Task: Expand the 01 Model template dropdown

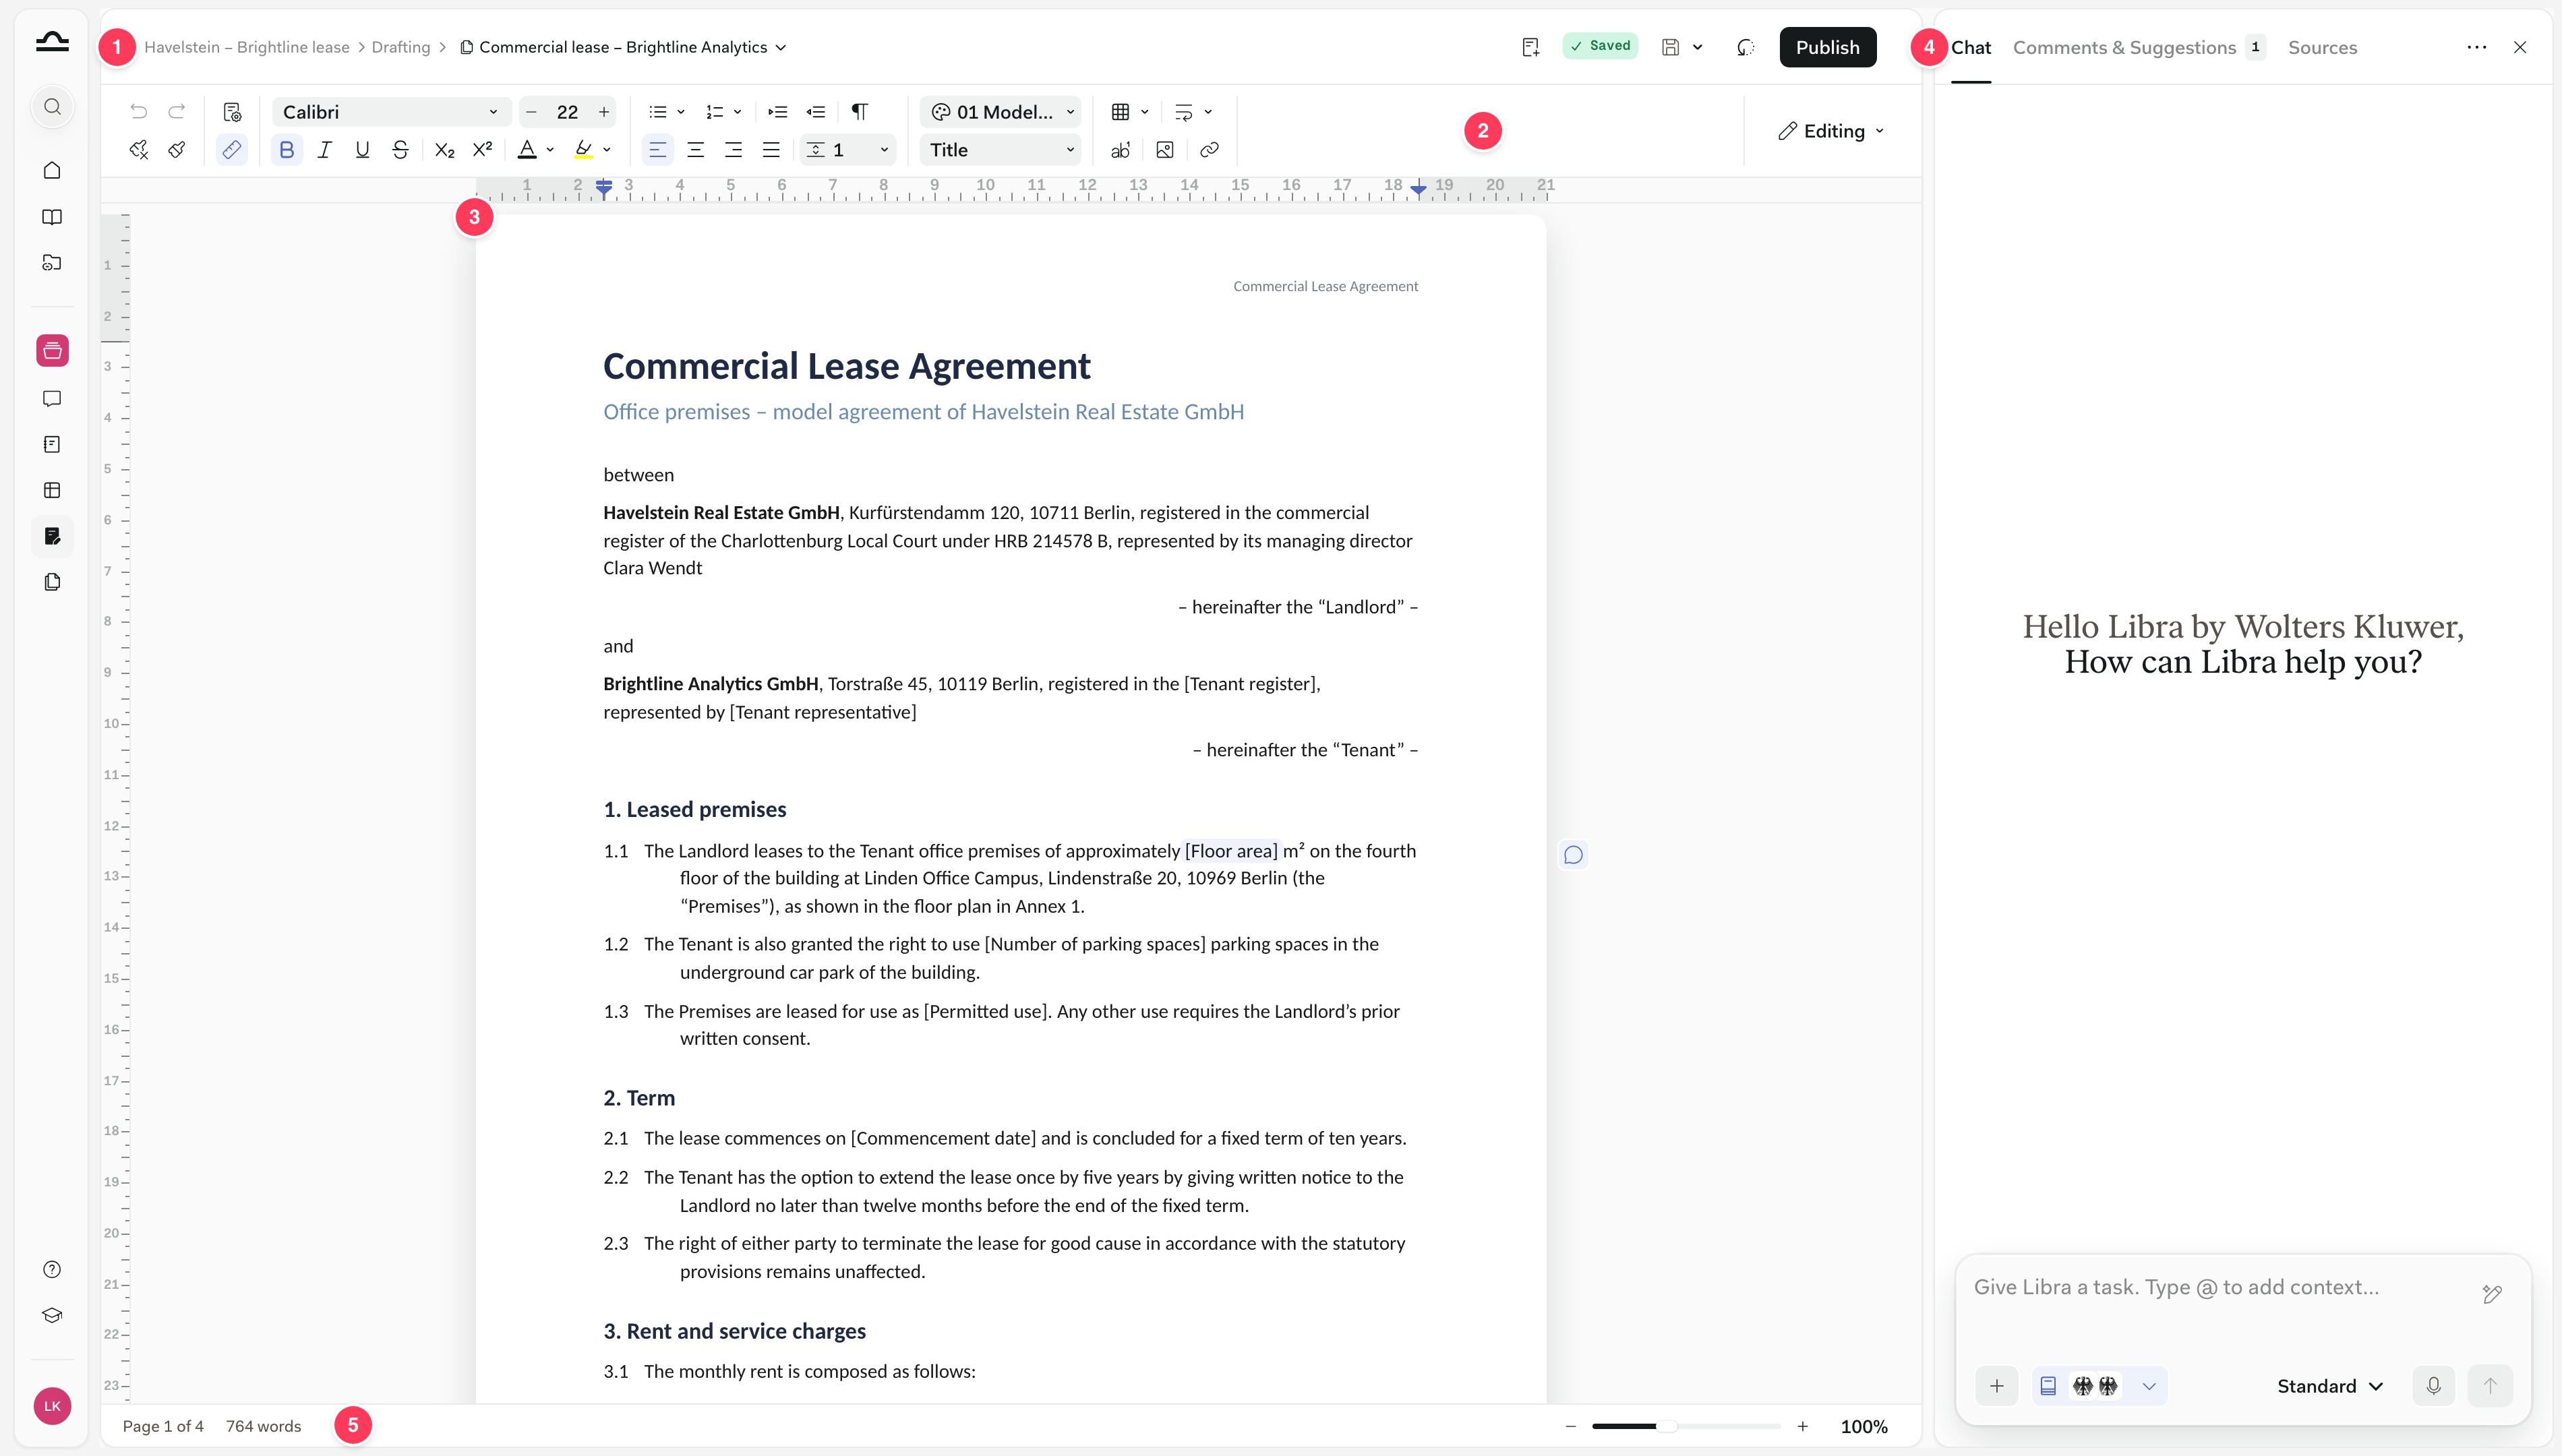Action: point(1001,112)
